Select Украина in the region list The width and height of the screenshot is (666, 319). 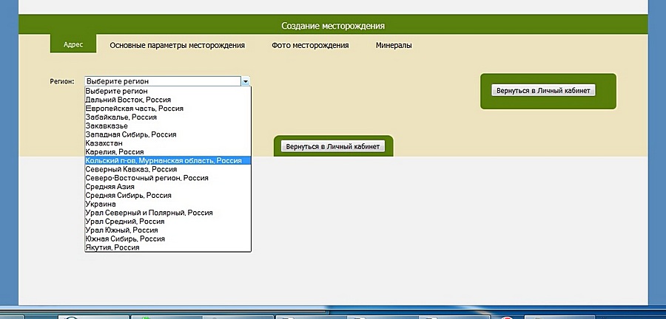(168, 205)
